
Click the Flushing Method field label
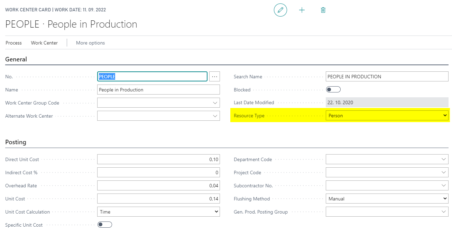[x=252, y=199]
